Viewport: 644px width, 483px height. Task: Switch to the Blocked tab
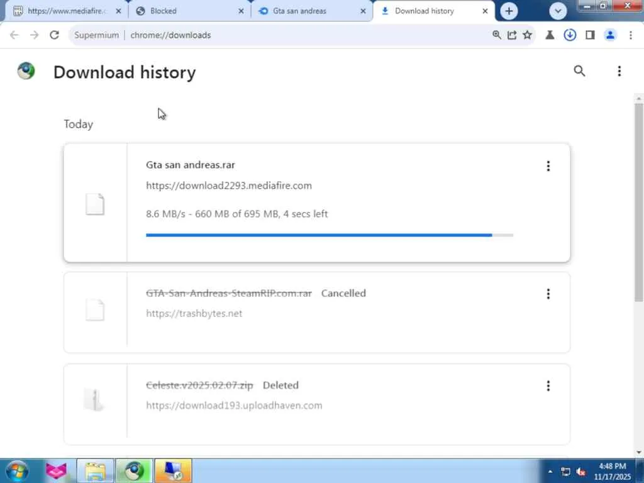[x=189, y=11]
